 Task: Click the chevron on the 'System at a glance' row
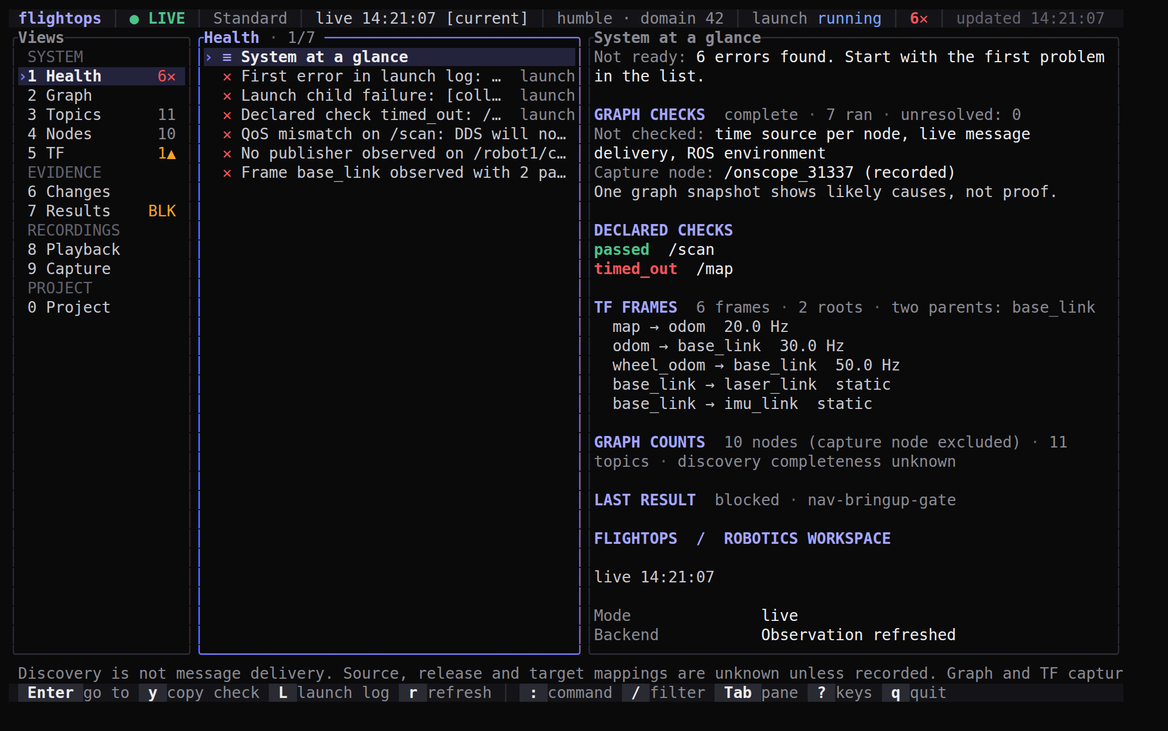point(209,57)
